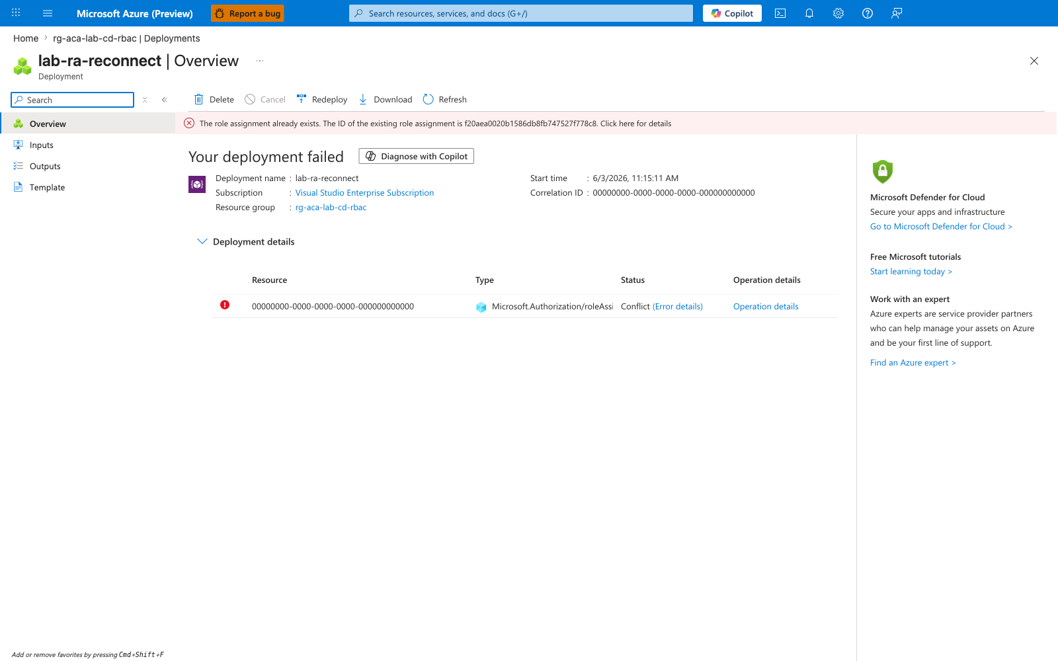
Task: Click Diagnose with Copilot button
Action: 417,156
